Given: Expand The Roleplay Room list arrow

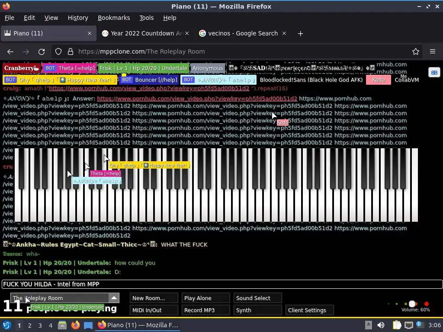Looking at the screenshot, I should (114, 298).
